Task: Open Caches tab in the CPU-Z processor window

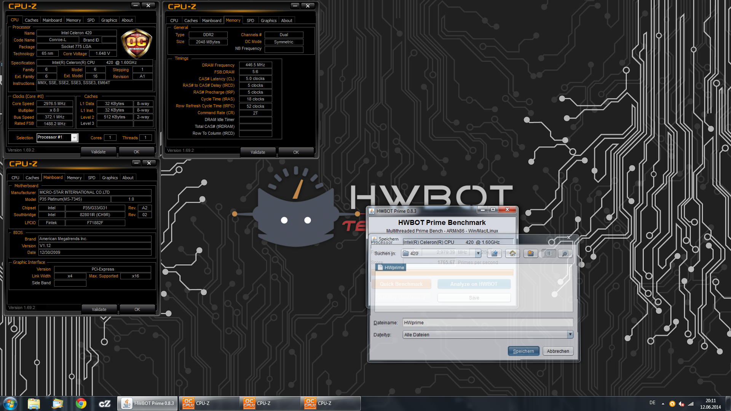Action: pos(31,20)
